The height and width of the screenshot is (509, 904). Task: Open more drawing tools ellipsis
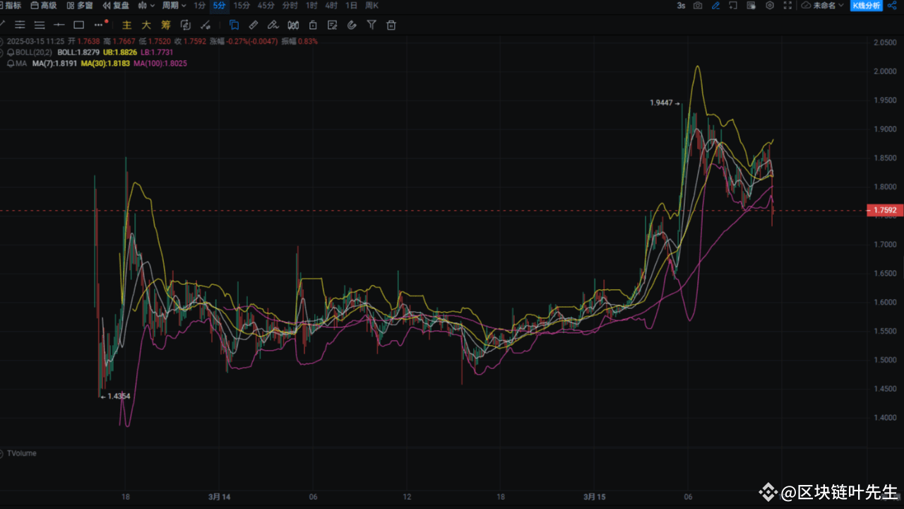point(99,25)
